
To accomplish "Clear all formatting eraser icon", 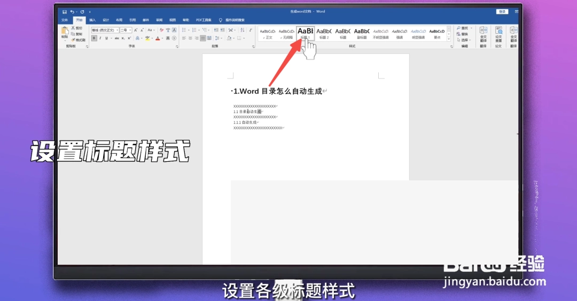I will tap(161, 30).
